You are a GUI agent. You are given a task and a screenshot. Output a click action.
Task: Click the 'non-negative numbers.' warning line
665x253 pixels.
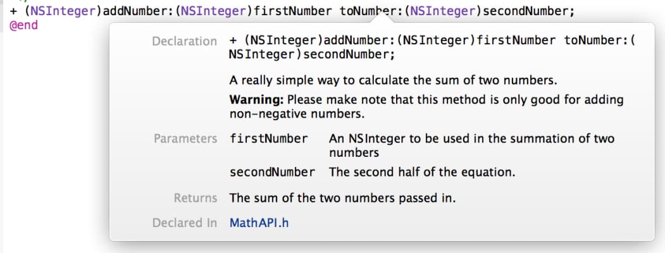pos(297,114)
